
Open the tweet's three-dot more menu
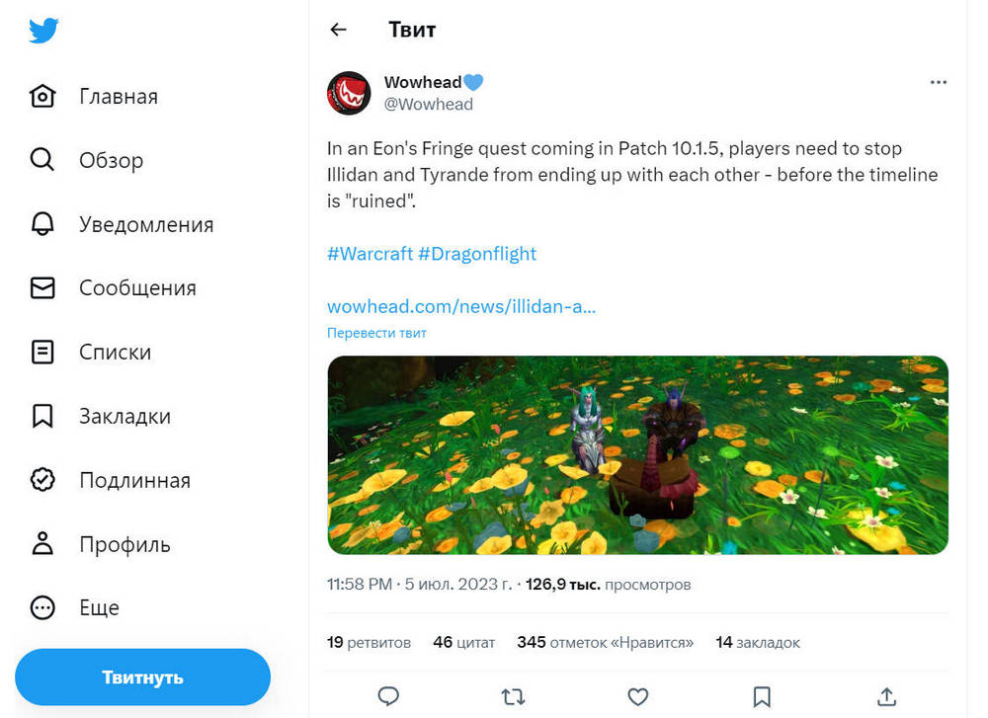(939, 83)
